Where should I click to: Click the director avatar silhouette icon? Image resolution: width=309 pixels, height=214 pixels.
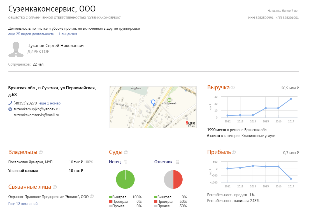[x=16, y=50]
